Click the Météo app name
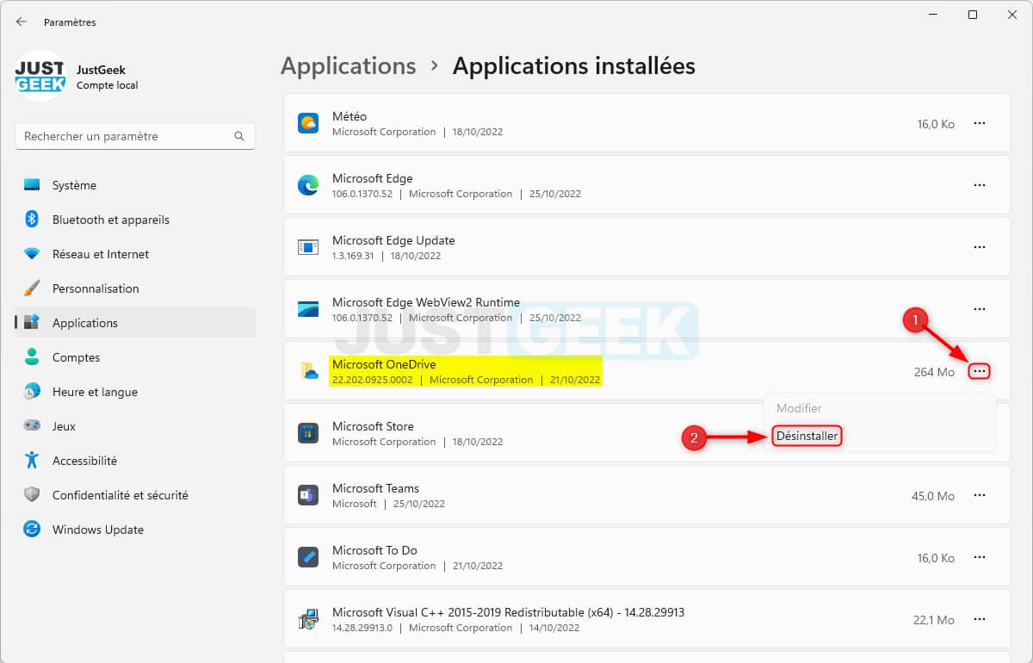The width and height of the screenshot is (1033, 663). coord(349,116)
